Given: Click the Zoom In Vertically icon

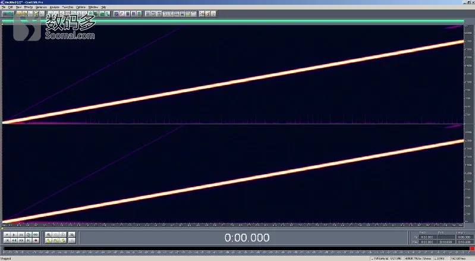Looking at the screenshot, I should tap(72, 235).
